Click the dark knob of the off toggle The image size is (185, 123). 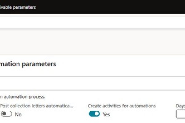click(4, 114)
